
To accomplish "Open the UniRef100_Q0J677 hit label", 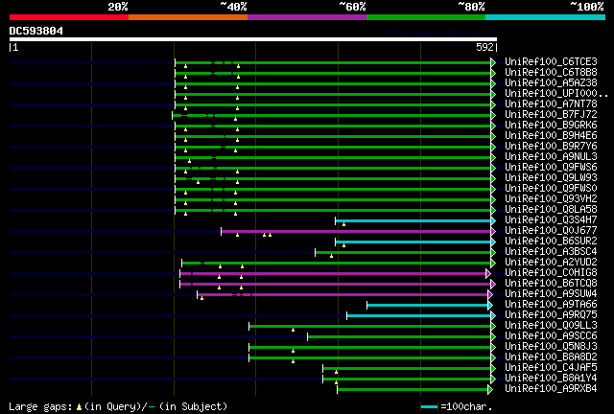I will 551,231.
